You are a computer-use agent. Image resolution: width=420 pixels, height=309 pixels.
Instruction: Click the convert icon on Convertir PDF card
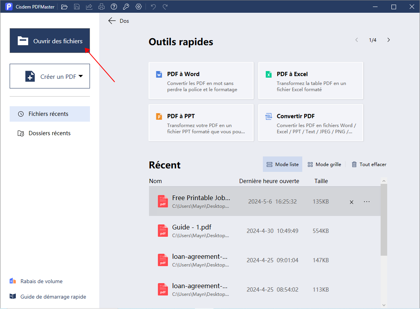tap(269, 116)
